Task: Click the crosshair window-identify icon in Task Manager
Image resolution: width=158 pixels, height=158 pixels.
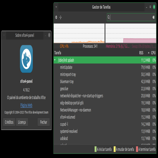Action: click(x=60, y=17)
